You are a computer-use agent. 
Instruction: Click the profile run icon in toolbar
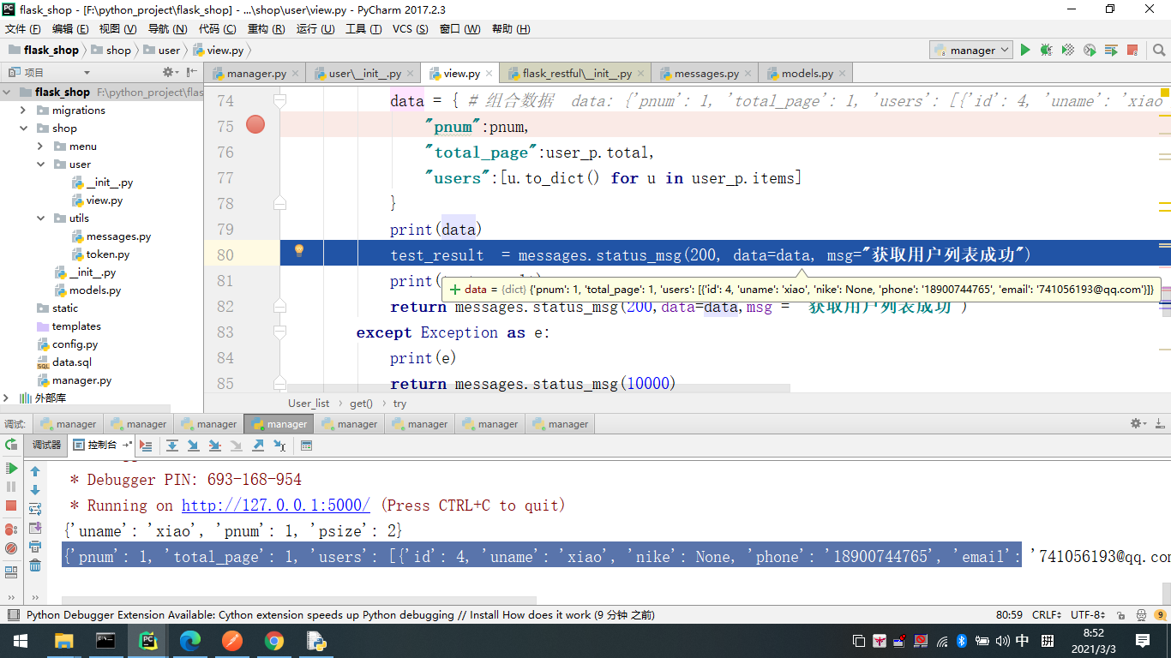[1090, 51]
